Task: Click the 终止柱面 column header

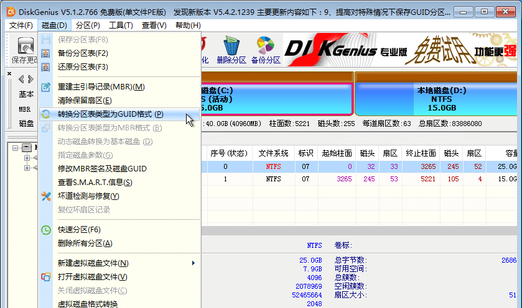Action: click(421, 153)
